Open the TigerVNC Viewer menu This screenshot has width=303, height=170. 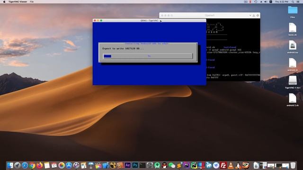click(x=18, y=2)
